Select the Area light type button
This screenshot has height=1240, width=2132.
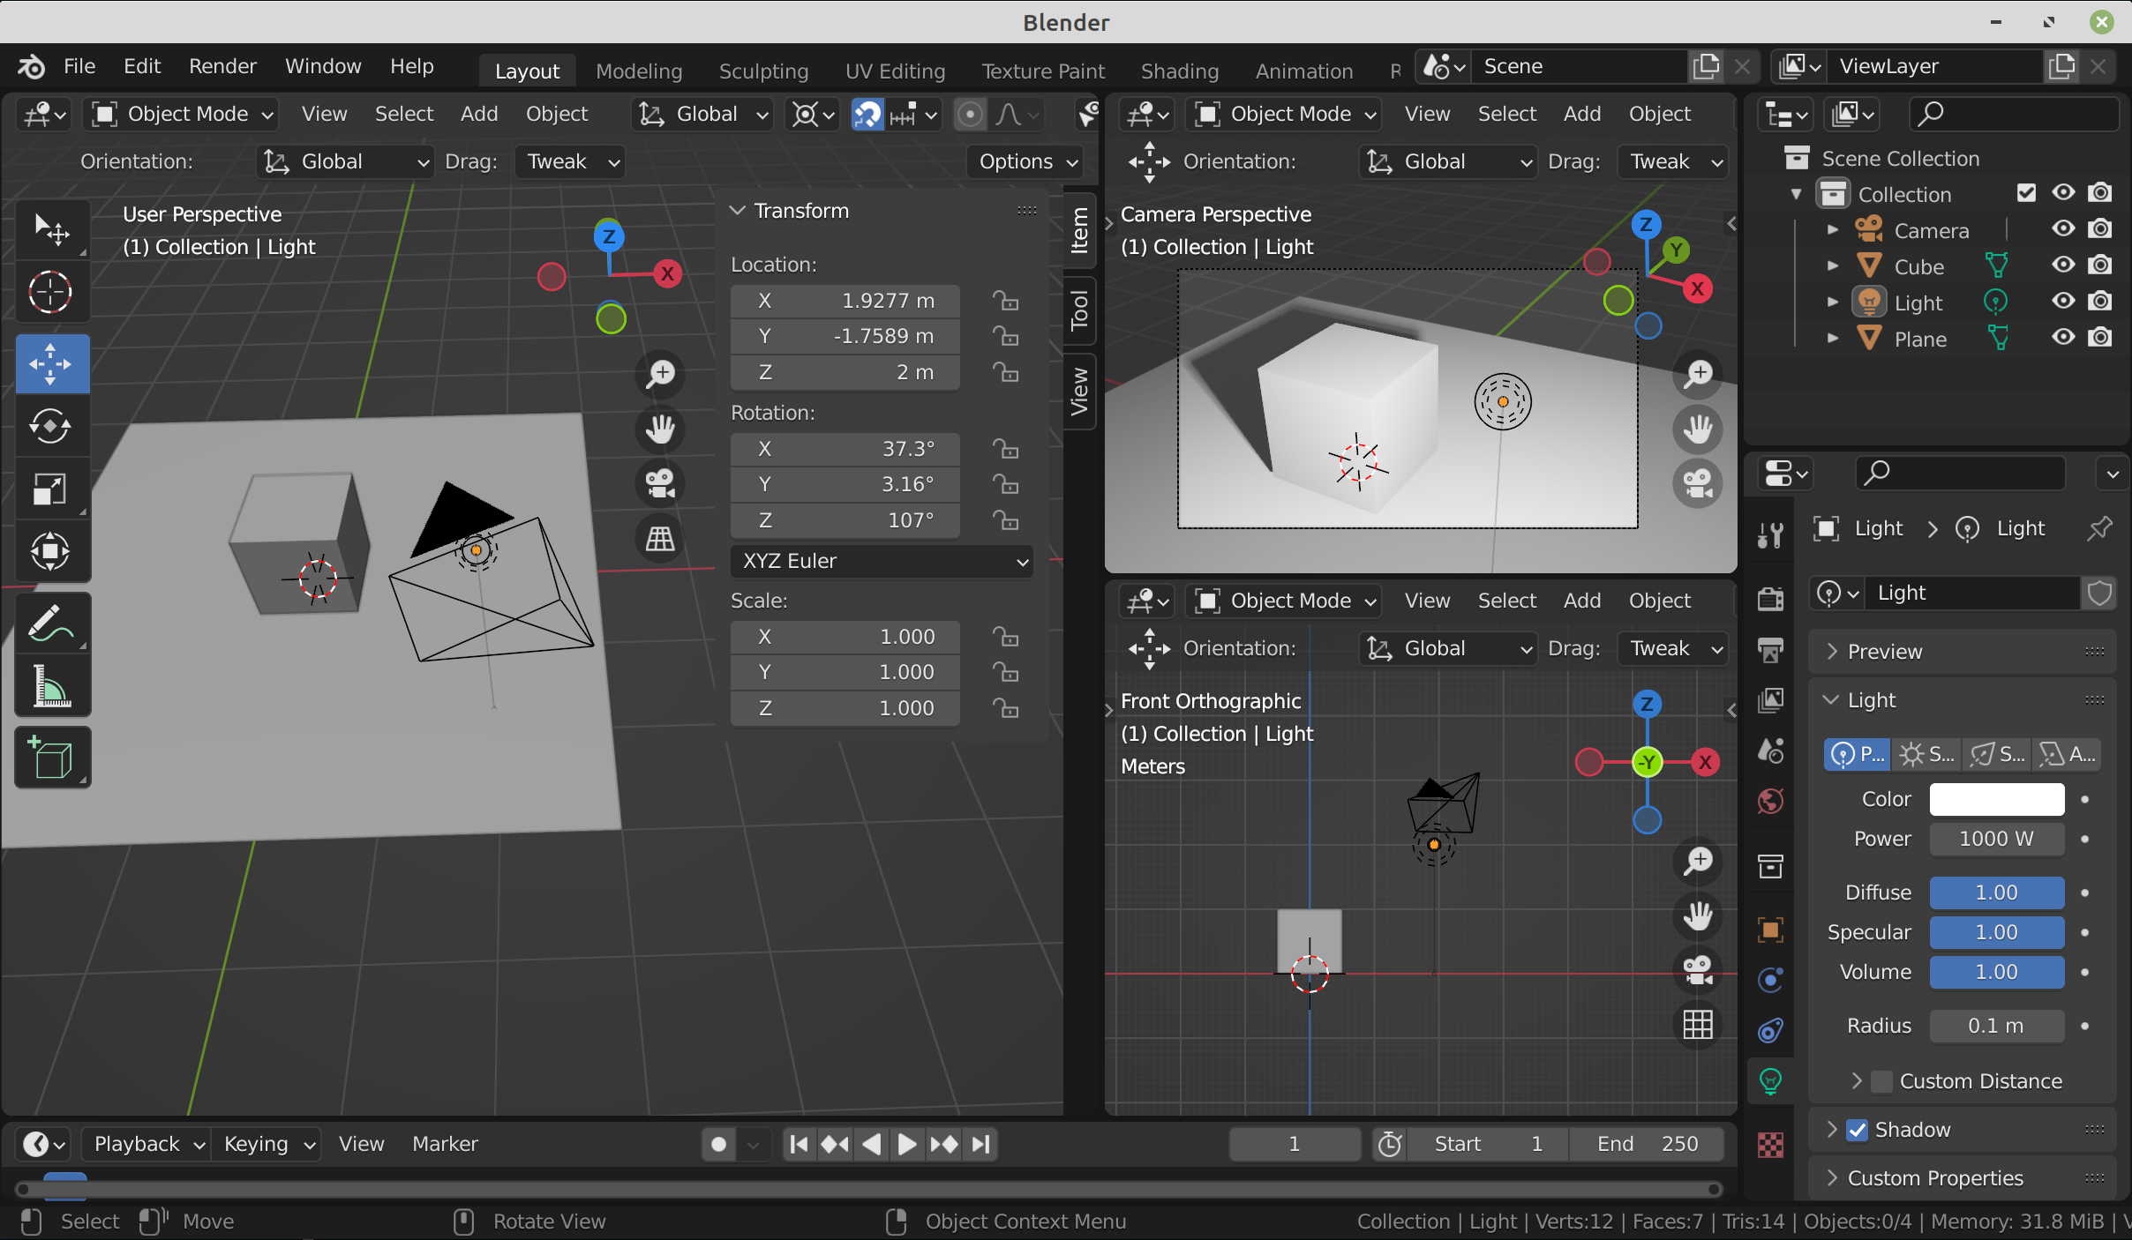coord(2067,754)
